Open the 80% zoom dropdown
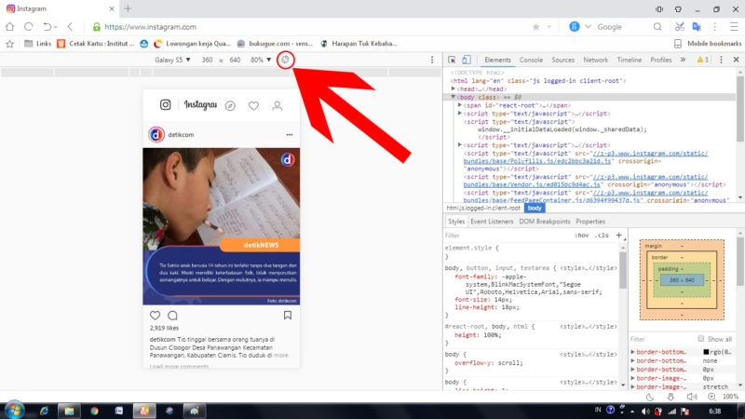 [x=261, y=60]
